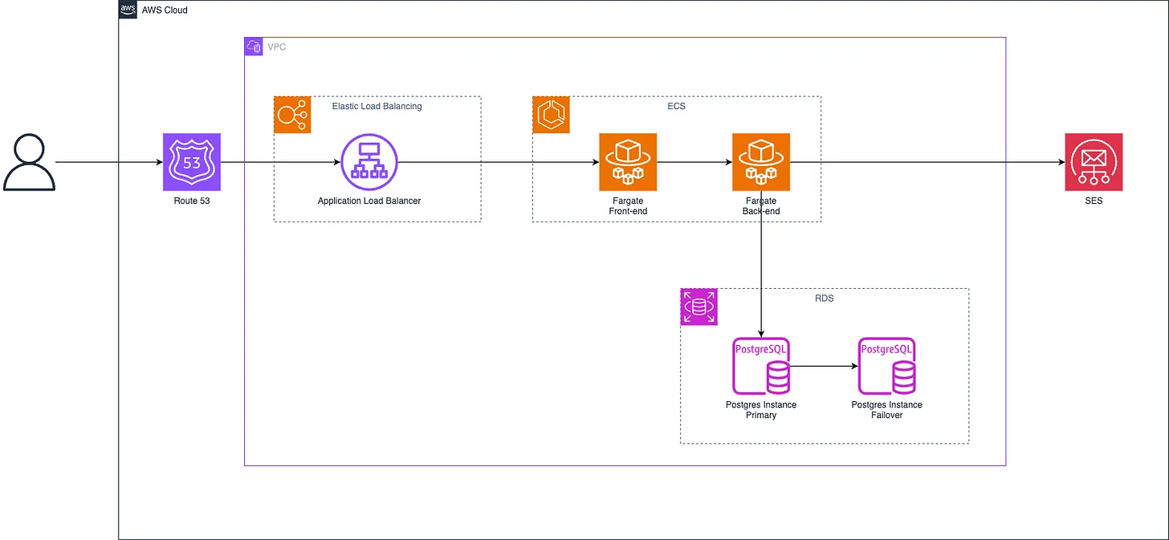Viewport: 1169px width, 540px height.
Task: Select the Fargate Front-end icon
Action: coord(628,162)
